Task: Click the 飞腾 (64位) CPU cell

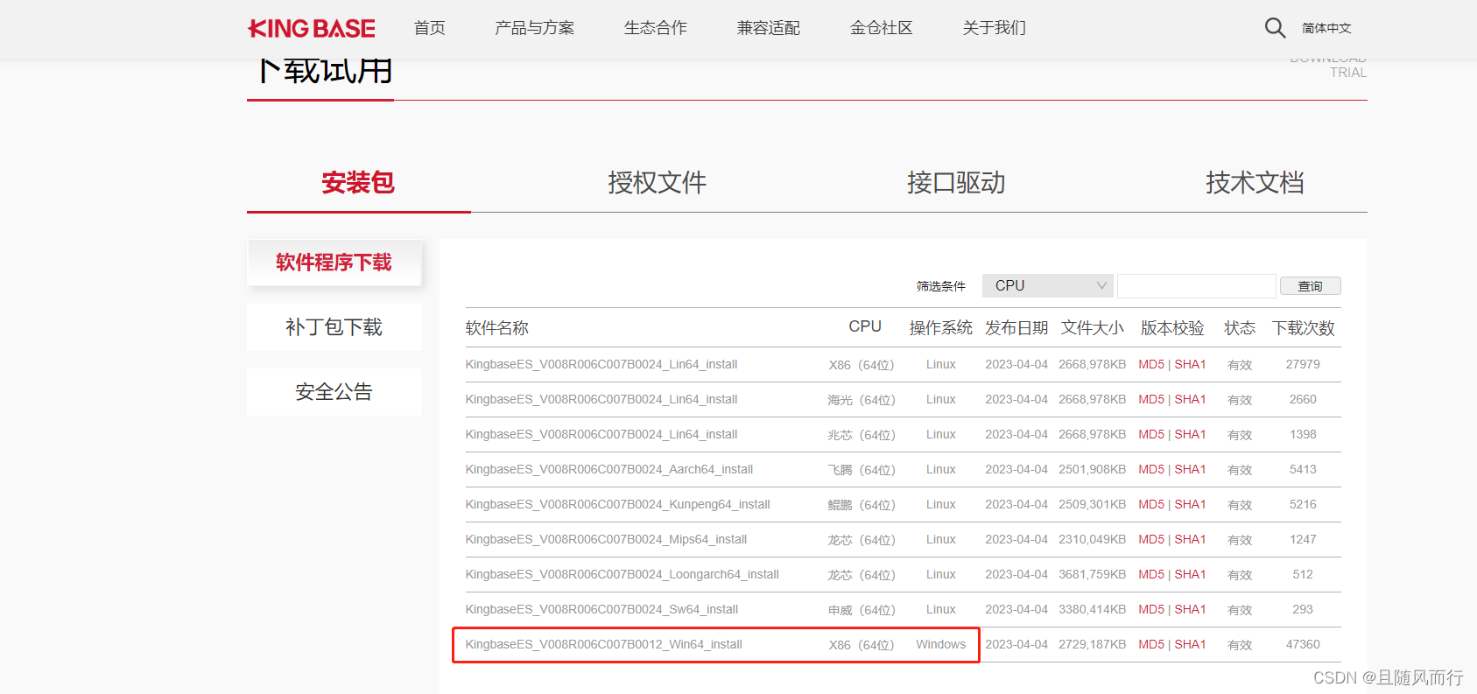Action: [x=862, y=470]
